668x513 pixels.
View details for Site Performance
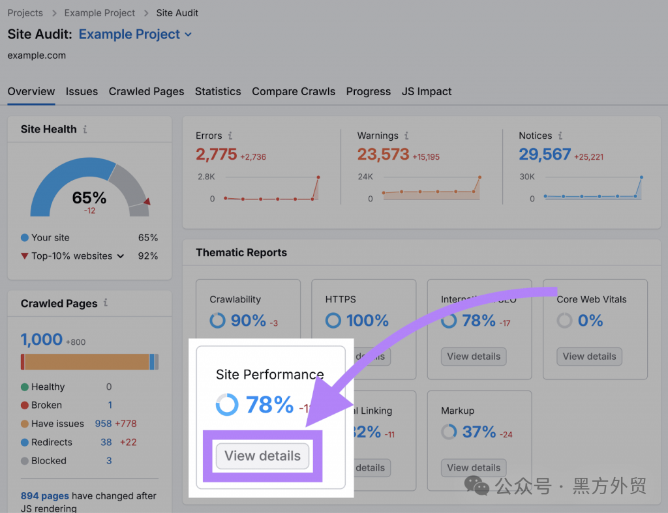point(262,456)
